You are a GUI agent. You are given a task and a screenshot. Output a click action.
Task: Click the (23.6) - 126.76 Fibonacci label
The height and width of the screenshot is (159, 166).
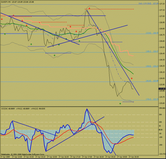pyautogui.click(x=152, y=33)
